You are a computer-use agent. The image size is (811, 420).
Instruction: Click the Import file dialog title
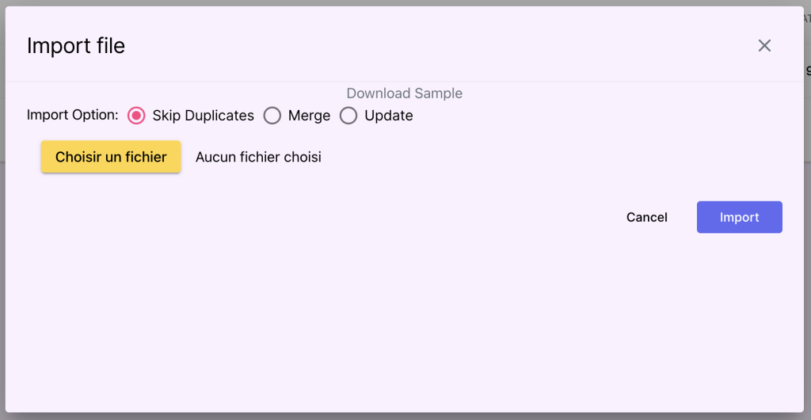pos(76,46)
